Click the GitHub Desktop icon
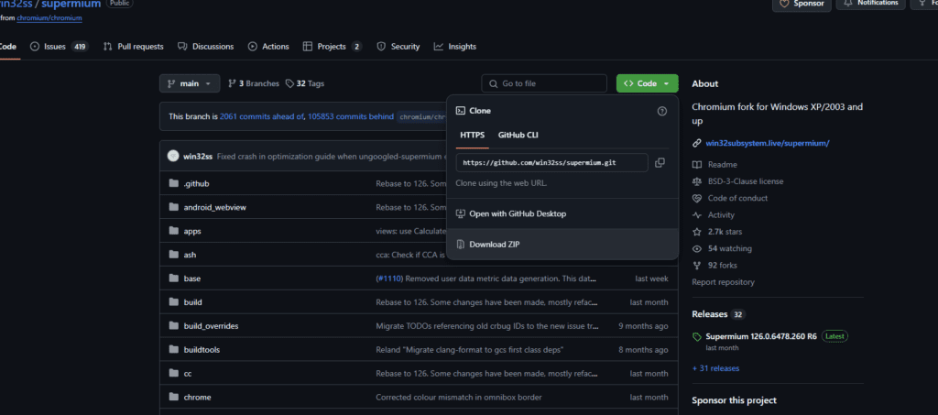The height and width of the screenshot is (415, 938). [x=461, y=213]
